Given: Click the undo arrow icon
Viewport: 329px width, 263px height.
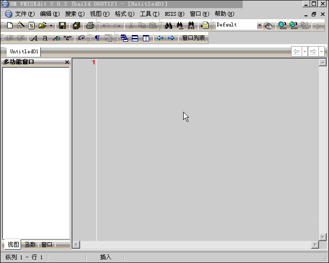Looking at the screenshot, I should (x=106, y=25).
